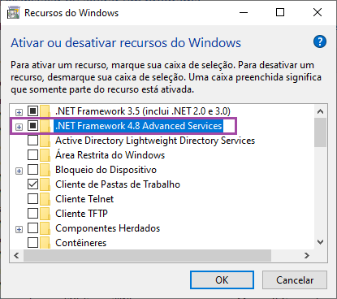The image size is (337, 299).
Task: Select the Cliente TFTP list entry
Action: coord(81,214)
